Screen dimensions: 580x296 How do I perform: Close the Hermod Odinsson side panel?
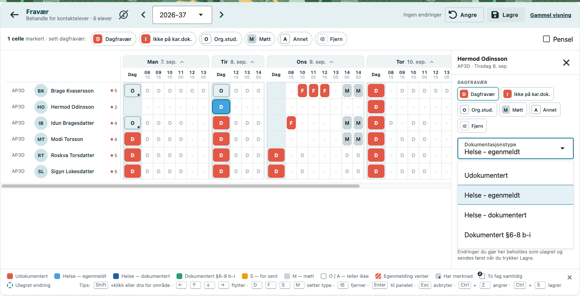pos(566,62)
